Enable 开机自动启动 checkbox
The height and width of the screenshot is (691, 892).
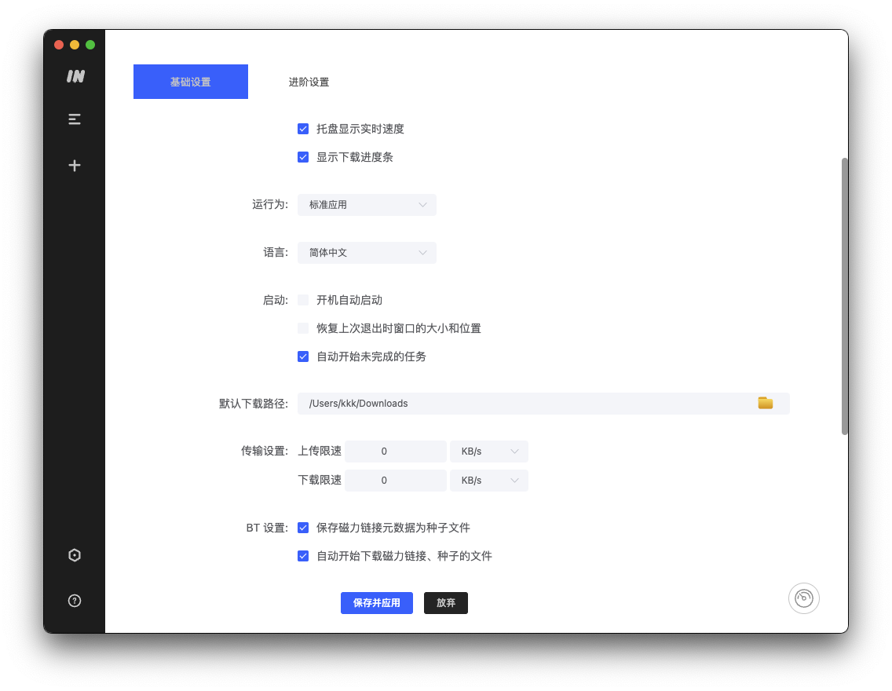point(303,300)
